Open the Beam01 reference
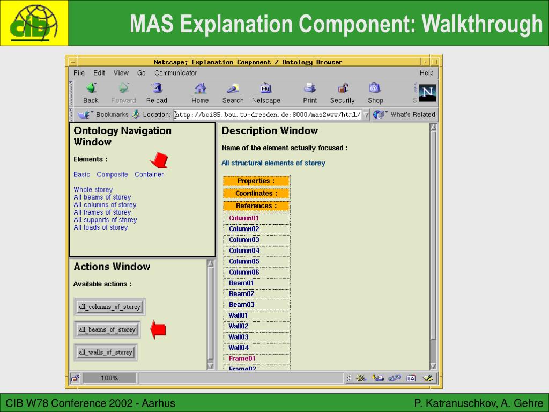 click(x=241, y=283)
